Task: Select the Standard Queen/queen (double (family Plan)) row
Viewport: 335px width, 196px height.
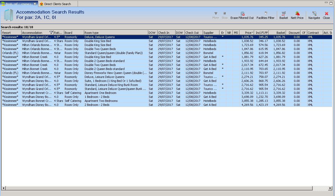Action: click(x=167, y=53)
